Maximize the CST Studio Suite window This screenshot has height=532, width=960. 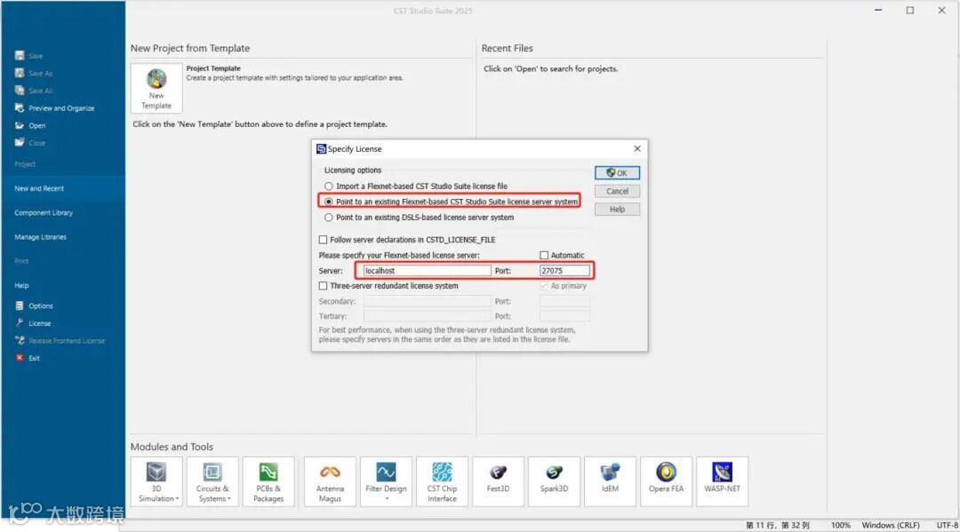(x=910, y=11)
